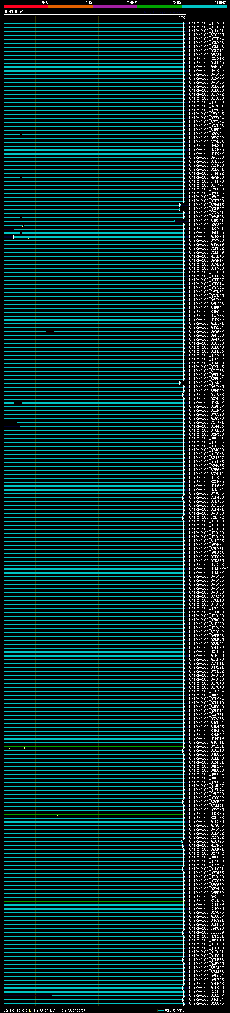Select the query ID BB913054
230x1013 pixels.
pos(13,12)
